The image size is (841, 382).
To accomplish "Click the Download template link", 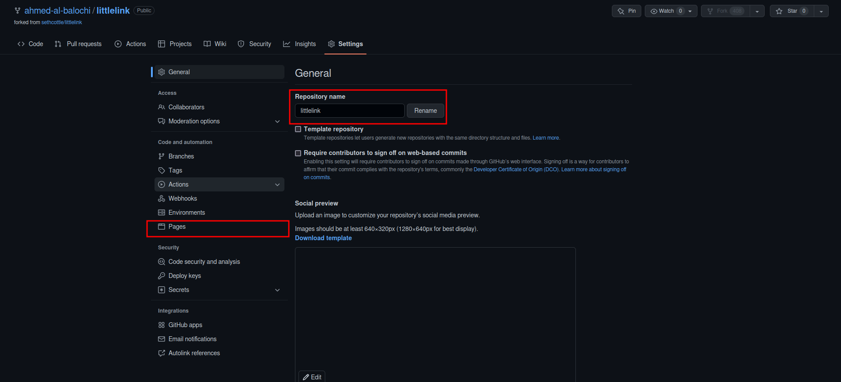I will coord(323,238).
